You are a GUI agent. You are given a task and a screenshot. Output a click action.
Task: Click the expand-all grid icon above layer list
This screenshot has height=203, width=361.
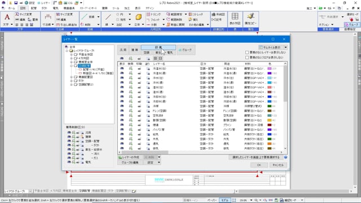(x=156, y=59)
